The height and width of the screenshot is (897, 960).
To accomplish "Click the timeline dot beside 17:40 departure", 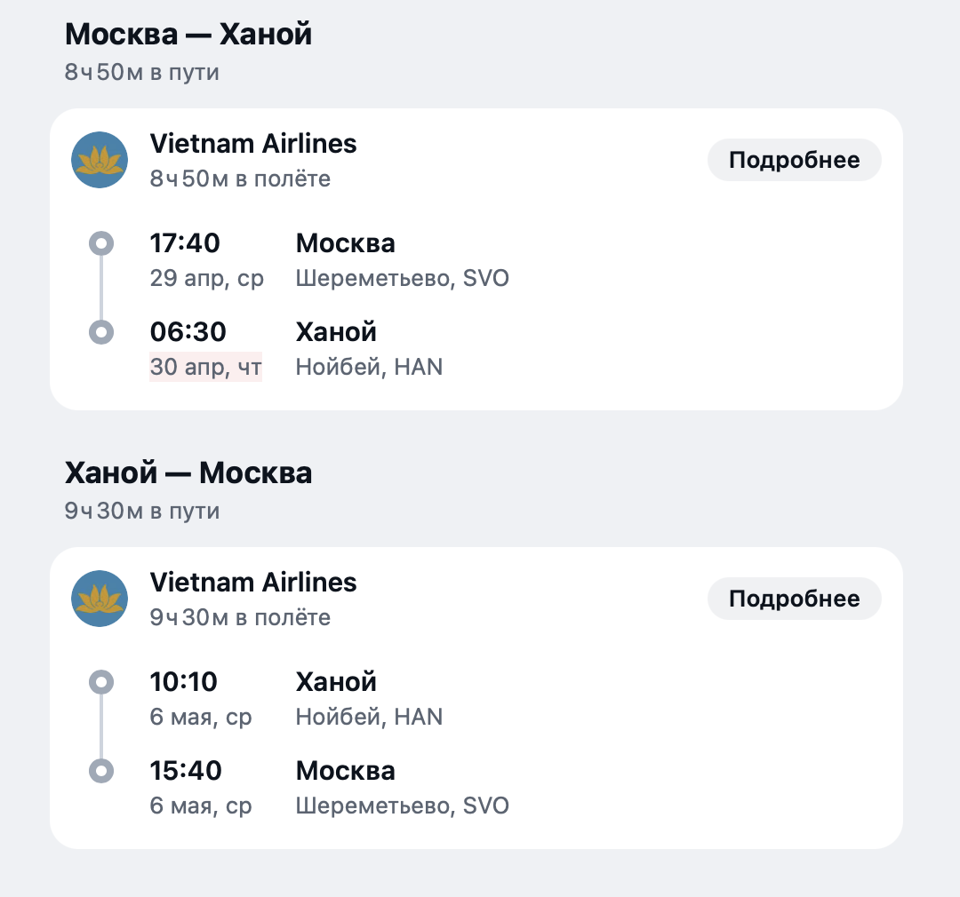I will (x=102, y=243).
